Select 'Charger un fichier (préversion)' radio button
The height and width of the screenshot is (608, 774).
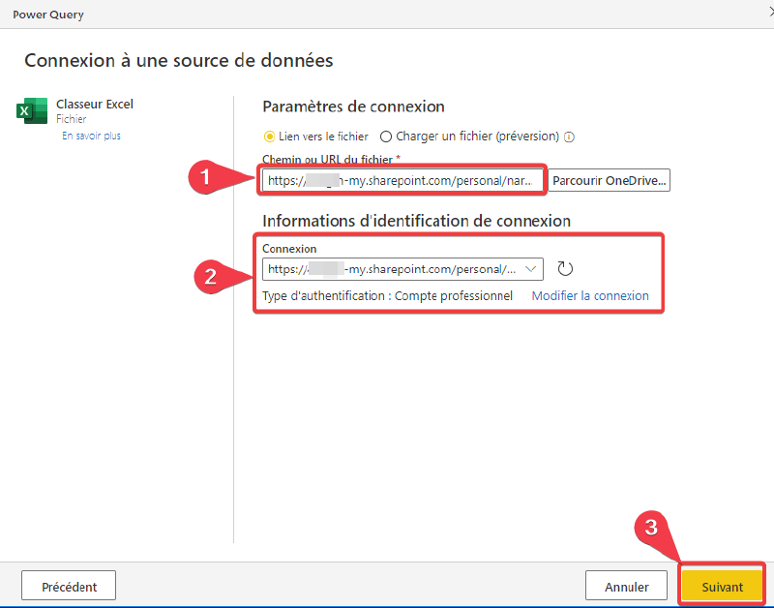point(386,137)
